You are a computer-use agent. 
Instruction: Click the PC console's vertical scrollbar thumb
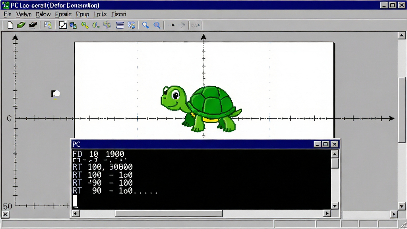point(335,163)
